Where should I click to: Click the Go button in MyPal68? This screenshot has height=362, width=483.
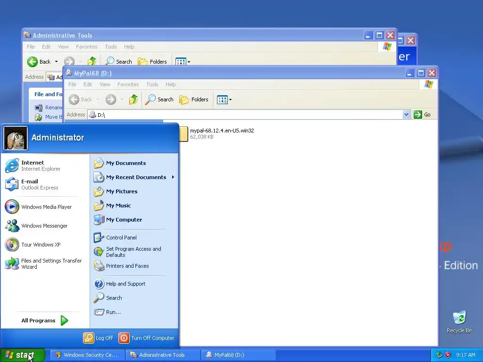422,115
